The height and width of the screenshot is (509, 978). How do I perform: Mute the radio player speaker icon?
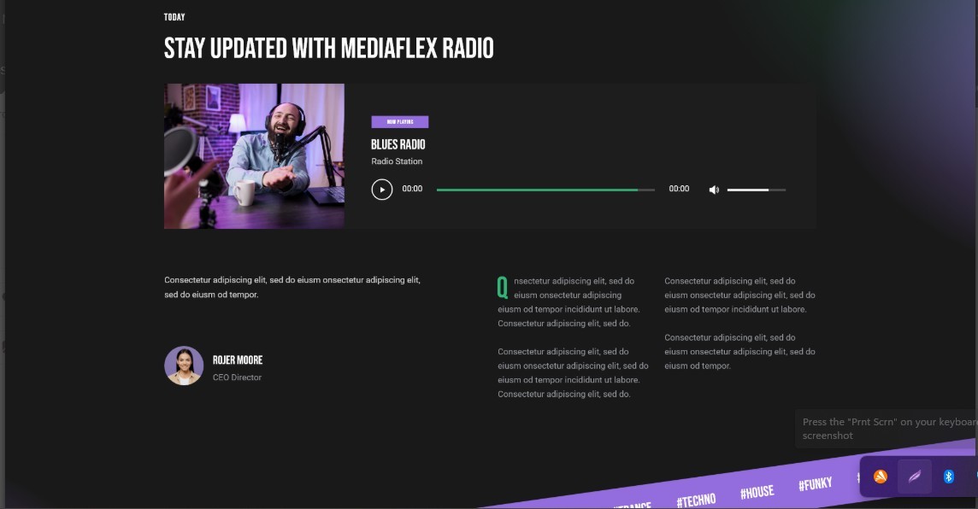click(x=714, y=190)
